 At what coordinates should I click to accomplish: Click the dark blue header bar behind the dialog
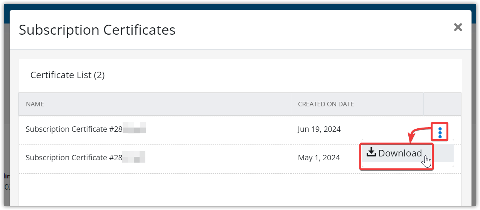(240, 7)
